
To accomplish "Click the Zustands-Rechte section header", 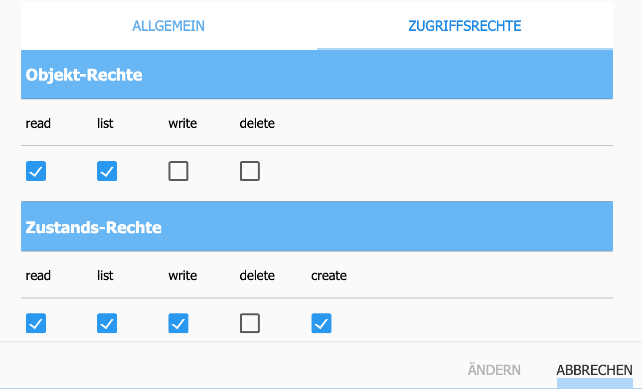I will (94, 227).
